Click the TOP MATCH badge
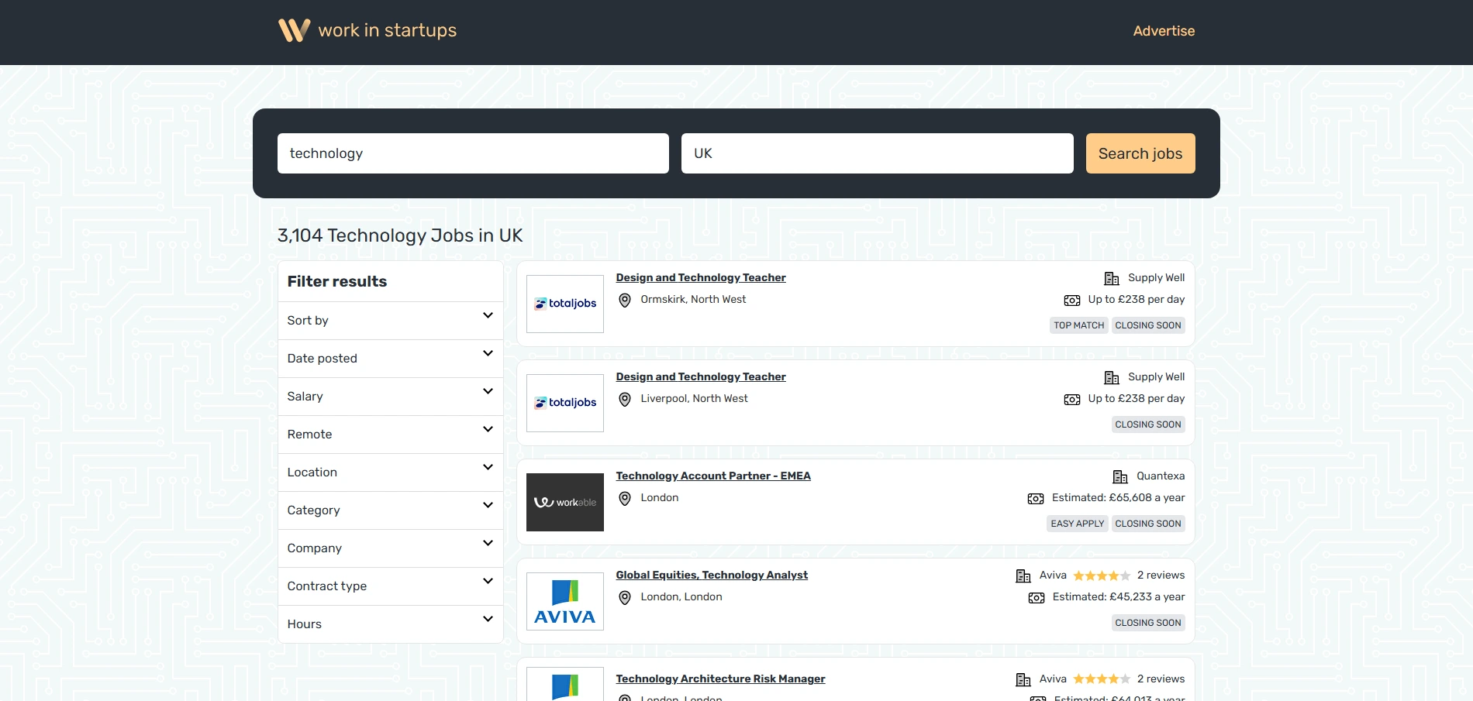Viewport: 1473px width, 701px height. 1079,325
